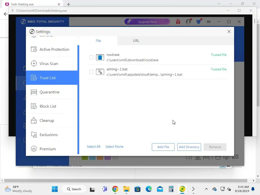Open Exclusions settings section
This screenshot has width=260, height=195.
(52, 135)
